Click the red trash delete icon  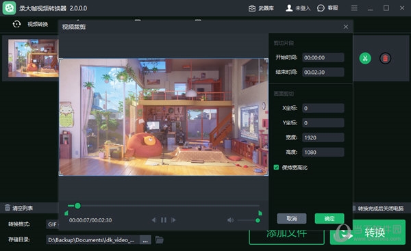(x=385, y=58)
